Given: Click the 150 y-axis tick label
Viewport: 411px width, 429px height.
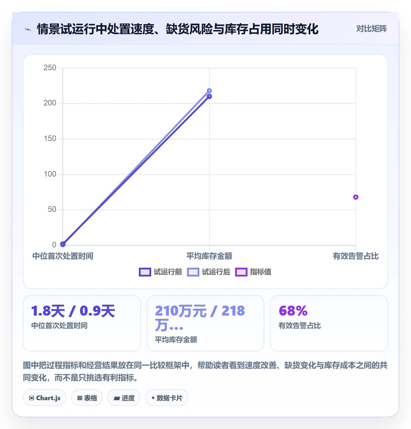Looking at the screenshot, I should coord(50,139).
